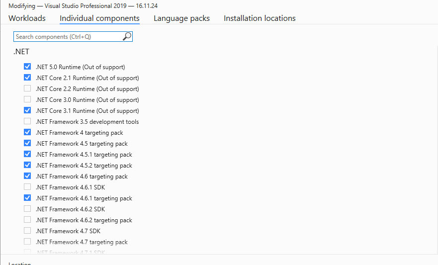Check .NET Framework 4.7 targeting pack

(27, 241)
